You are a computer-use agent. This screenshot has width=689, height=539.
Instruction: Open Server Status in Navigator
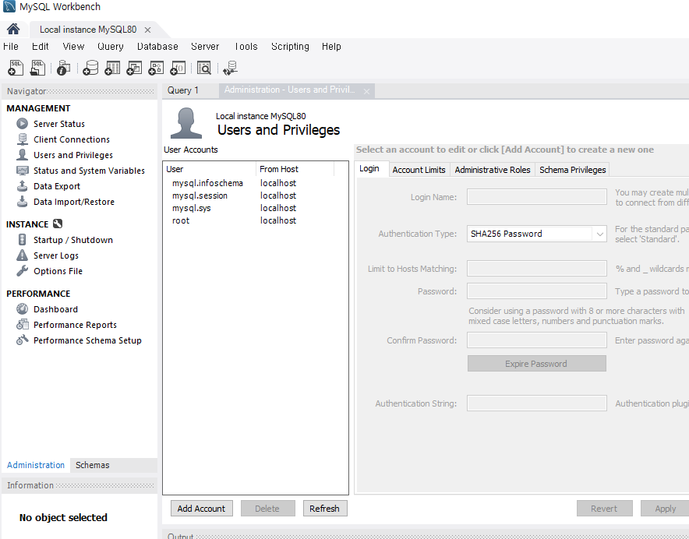[x=59, y=124]
